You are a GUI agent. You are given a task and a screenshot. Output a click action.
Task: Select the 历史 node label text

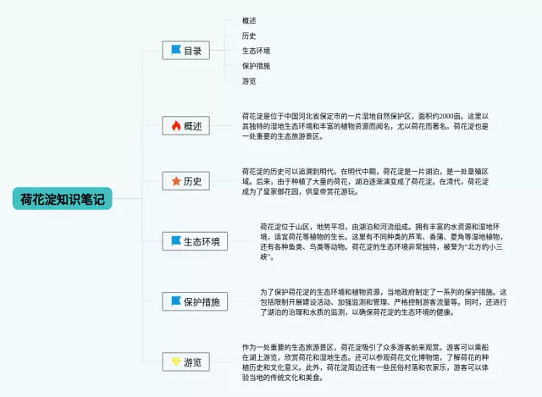(x=192, y=181)
